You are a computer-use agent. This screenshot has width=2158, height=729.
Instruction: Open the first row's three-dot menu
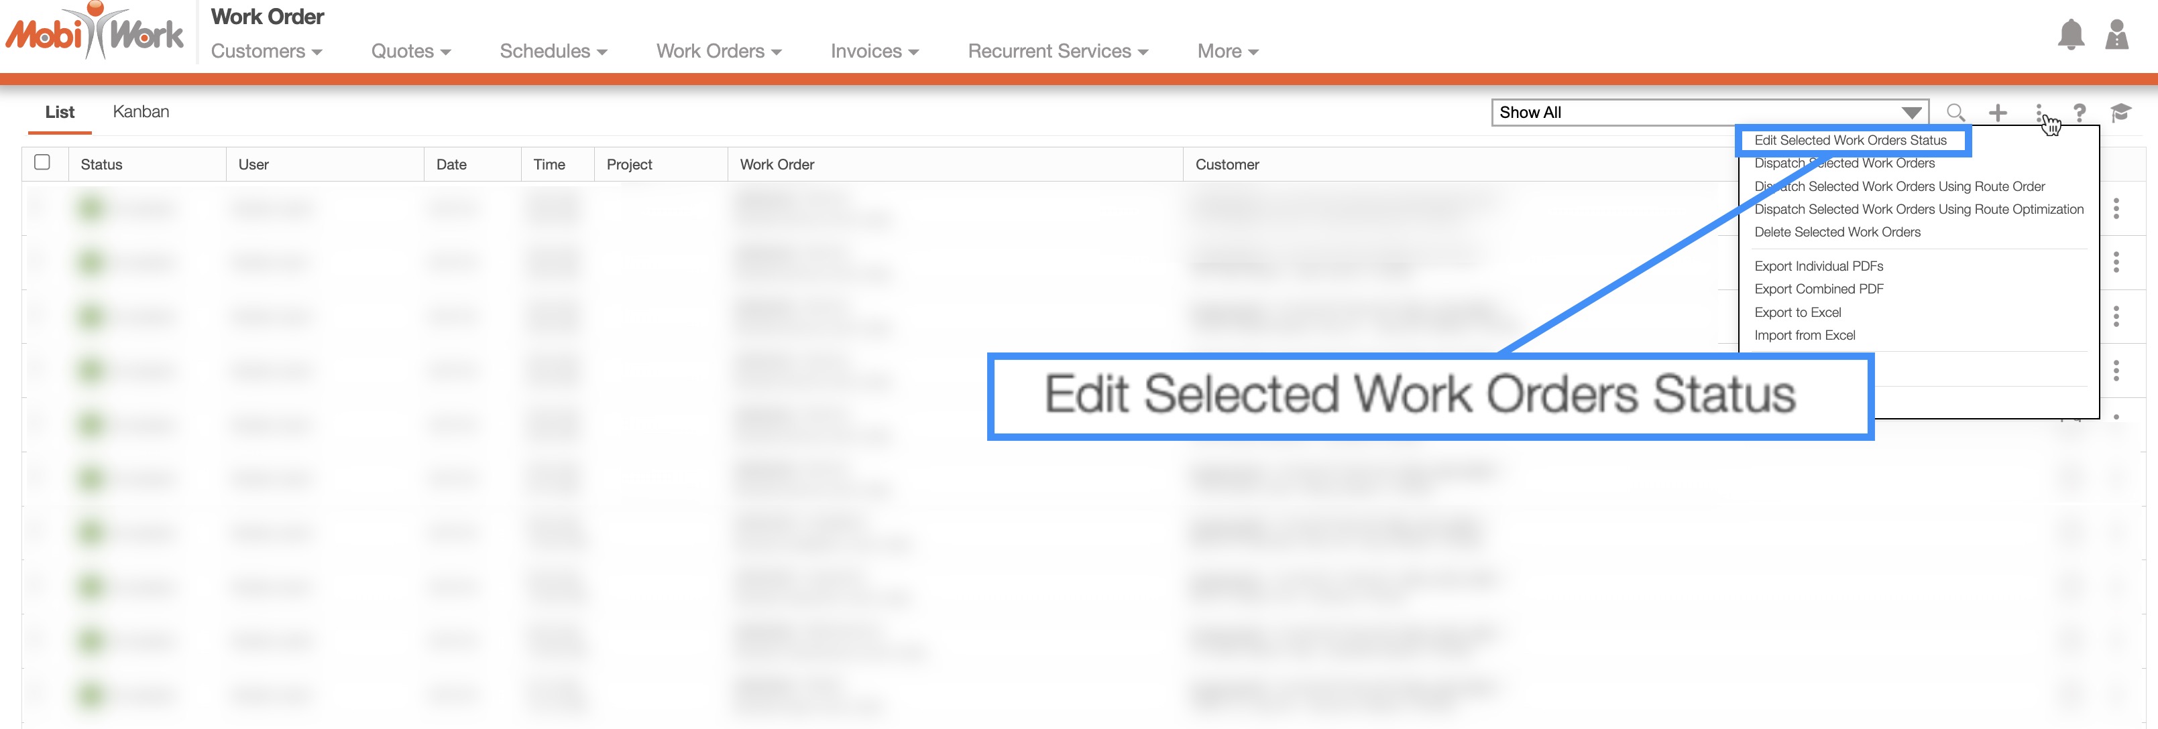(2116, 208)
